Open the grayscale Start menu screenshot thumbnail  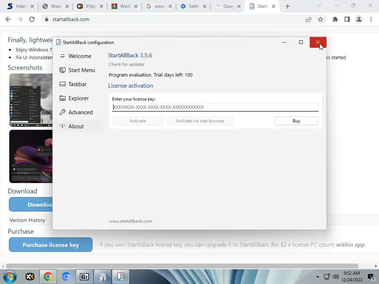(31, 100)
